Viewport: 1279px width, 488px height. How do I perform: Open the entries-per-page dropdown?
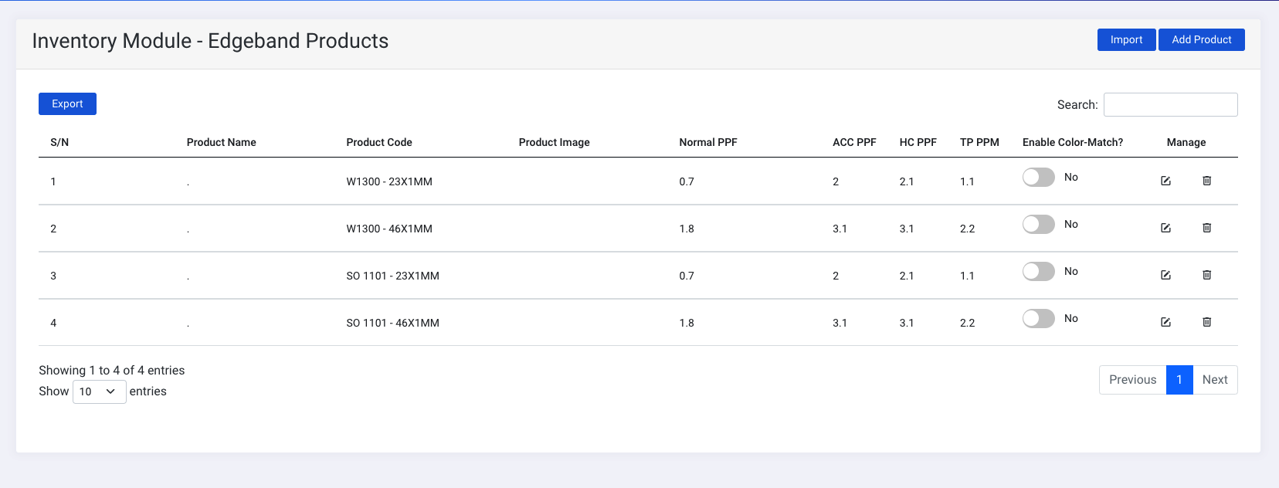[x=99, y=391]
